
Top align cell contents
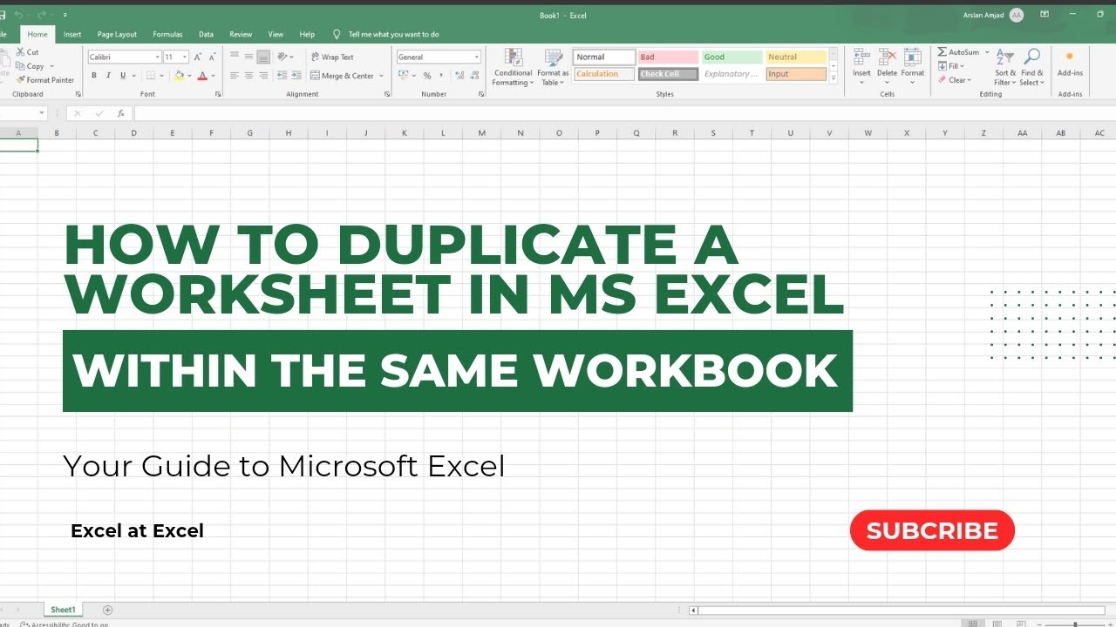point(235,57)
